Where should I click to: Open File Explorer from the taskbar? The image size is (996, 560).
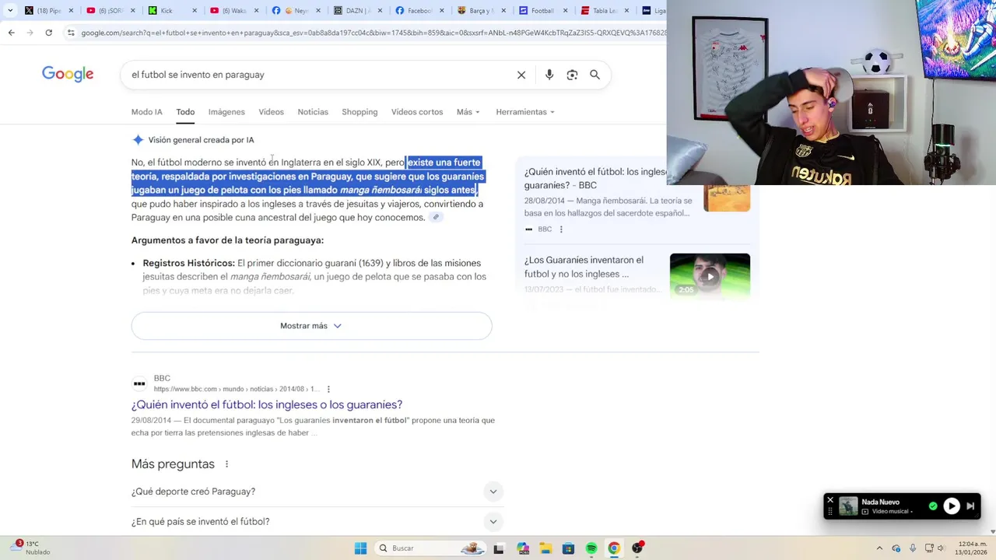[x=545, y=548]
